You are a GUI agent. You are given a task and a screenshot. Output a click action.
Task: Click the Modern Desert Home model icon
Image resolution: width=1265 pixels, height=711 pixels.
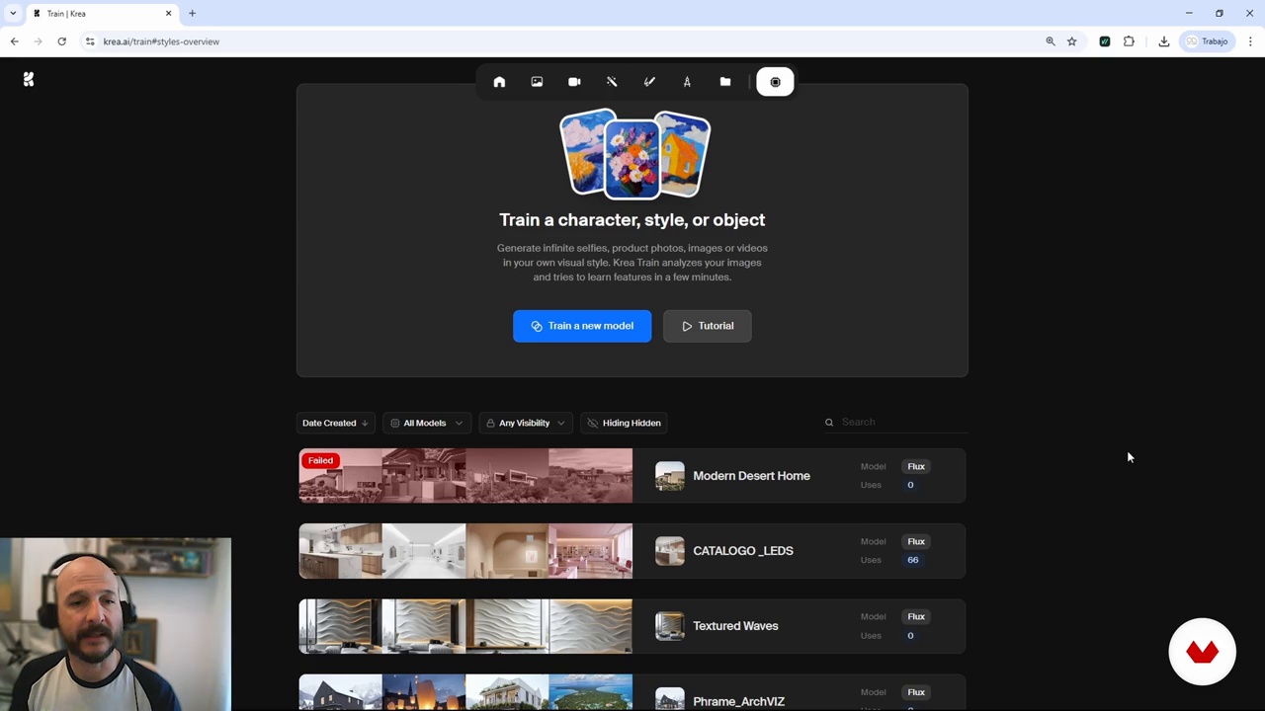click(669, 476)
